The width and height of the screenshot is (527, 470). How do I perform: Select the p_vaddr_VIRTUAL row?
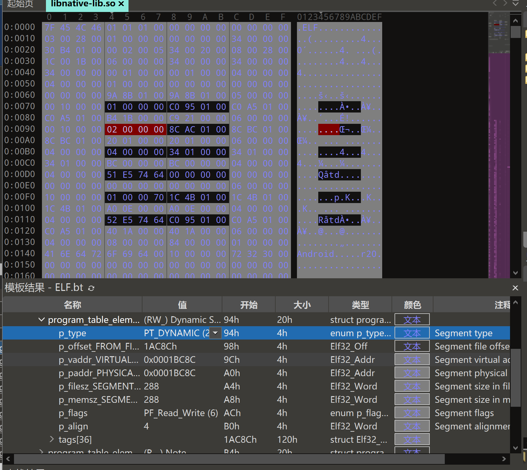pyautogui.click(x=98, y=359)
